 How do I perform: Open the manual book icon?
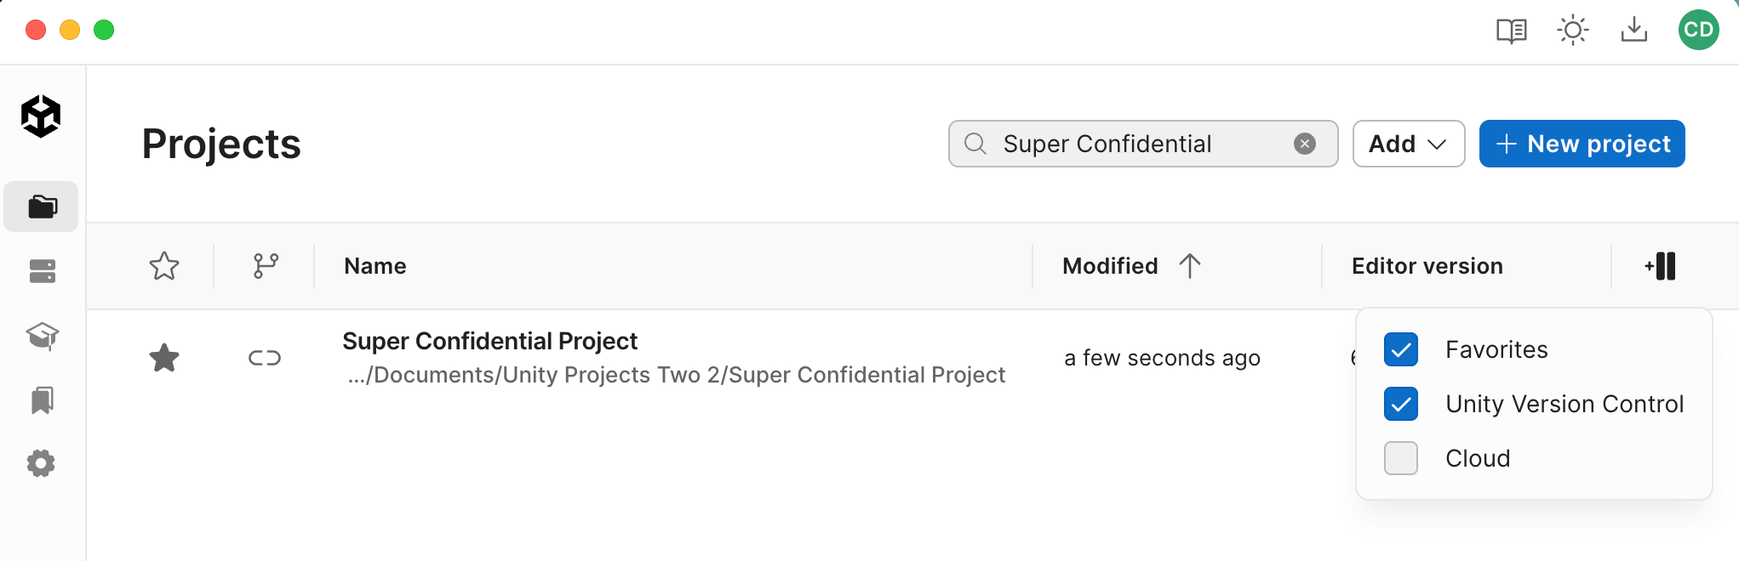pyautogui.click(x=1511, y=31)
